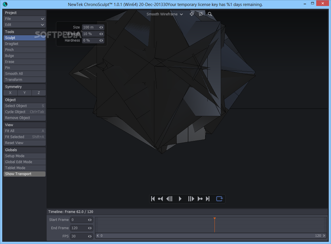Click Remove Object
This screenshot has height=244, width=331.
[24, 118]
